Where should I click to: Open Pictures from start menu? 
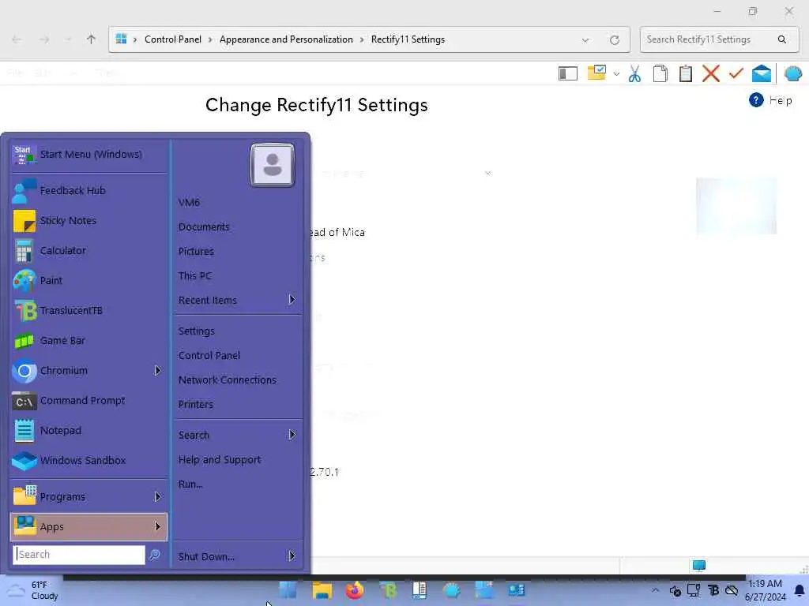click(239, 252)
